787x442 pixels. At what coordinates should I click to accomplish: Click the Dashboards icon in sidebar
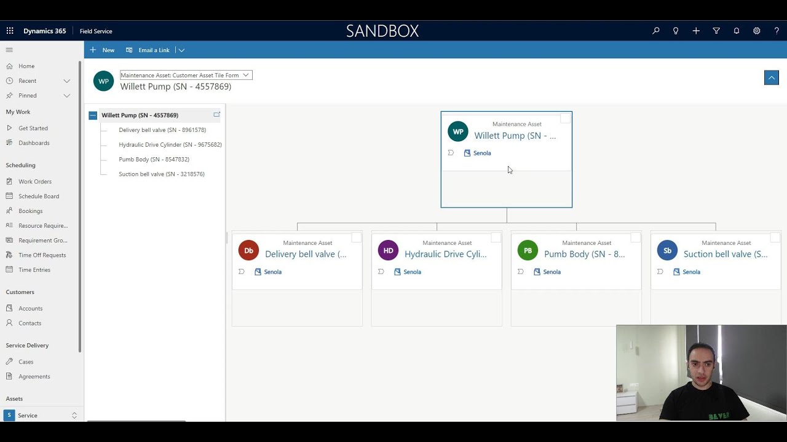coord(9,143)
